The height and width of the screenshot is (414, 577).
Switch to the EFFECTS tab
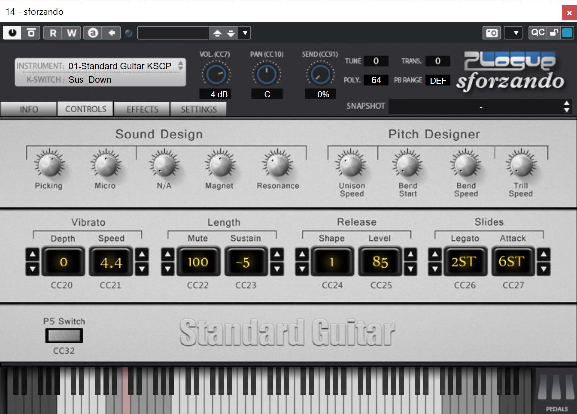(142, 109)
